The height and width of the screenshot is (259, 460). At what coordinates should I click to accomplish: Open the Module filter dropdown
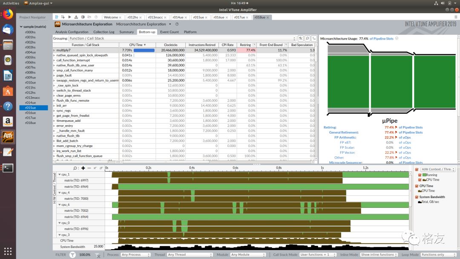(248, 255)
